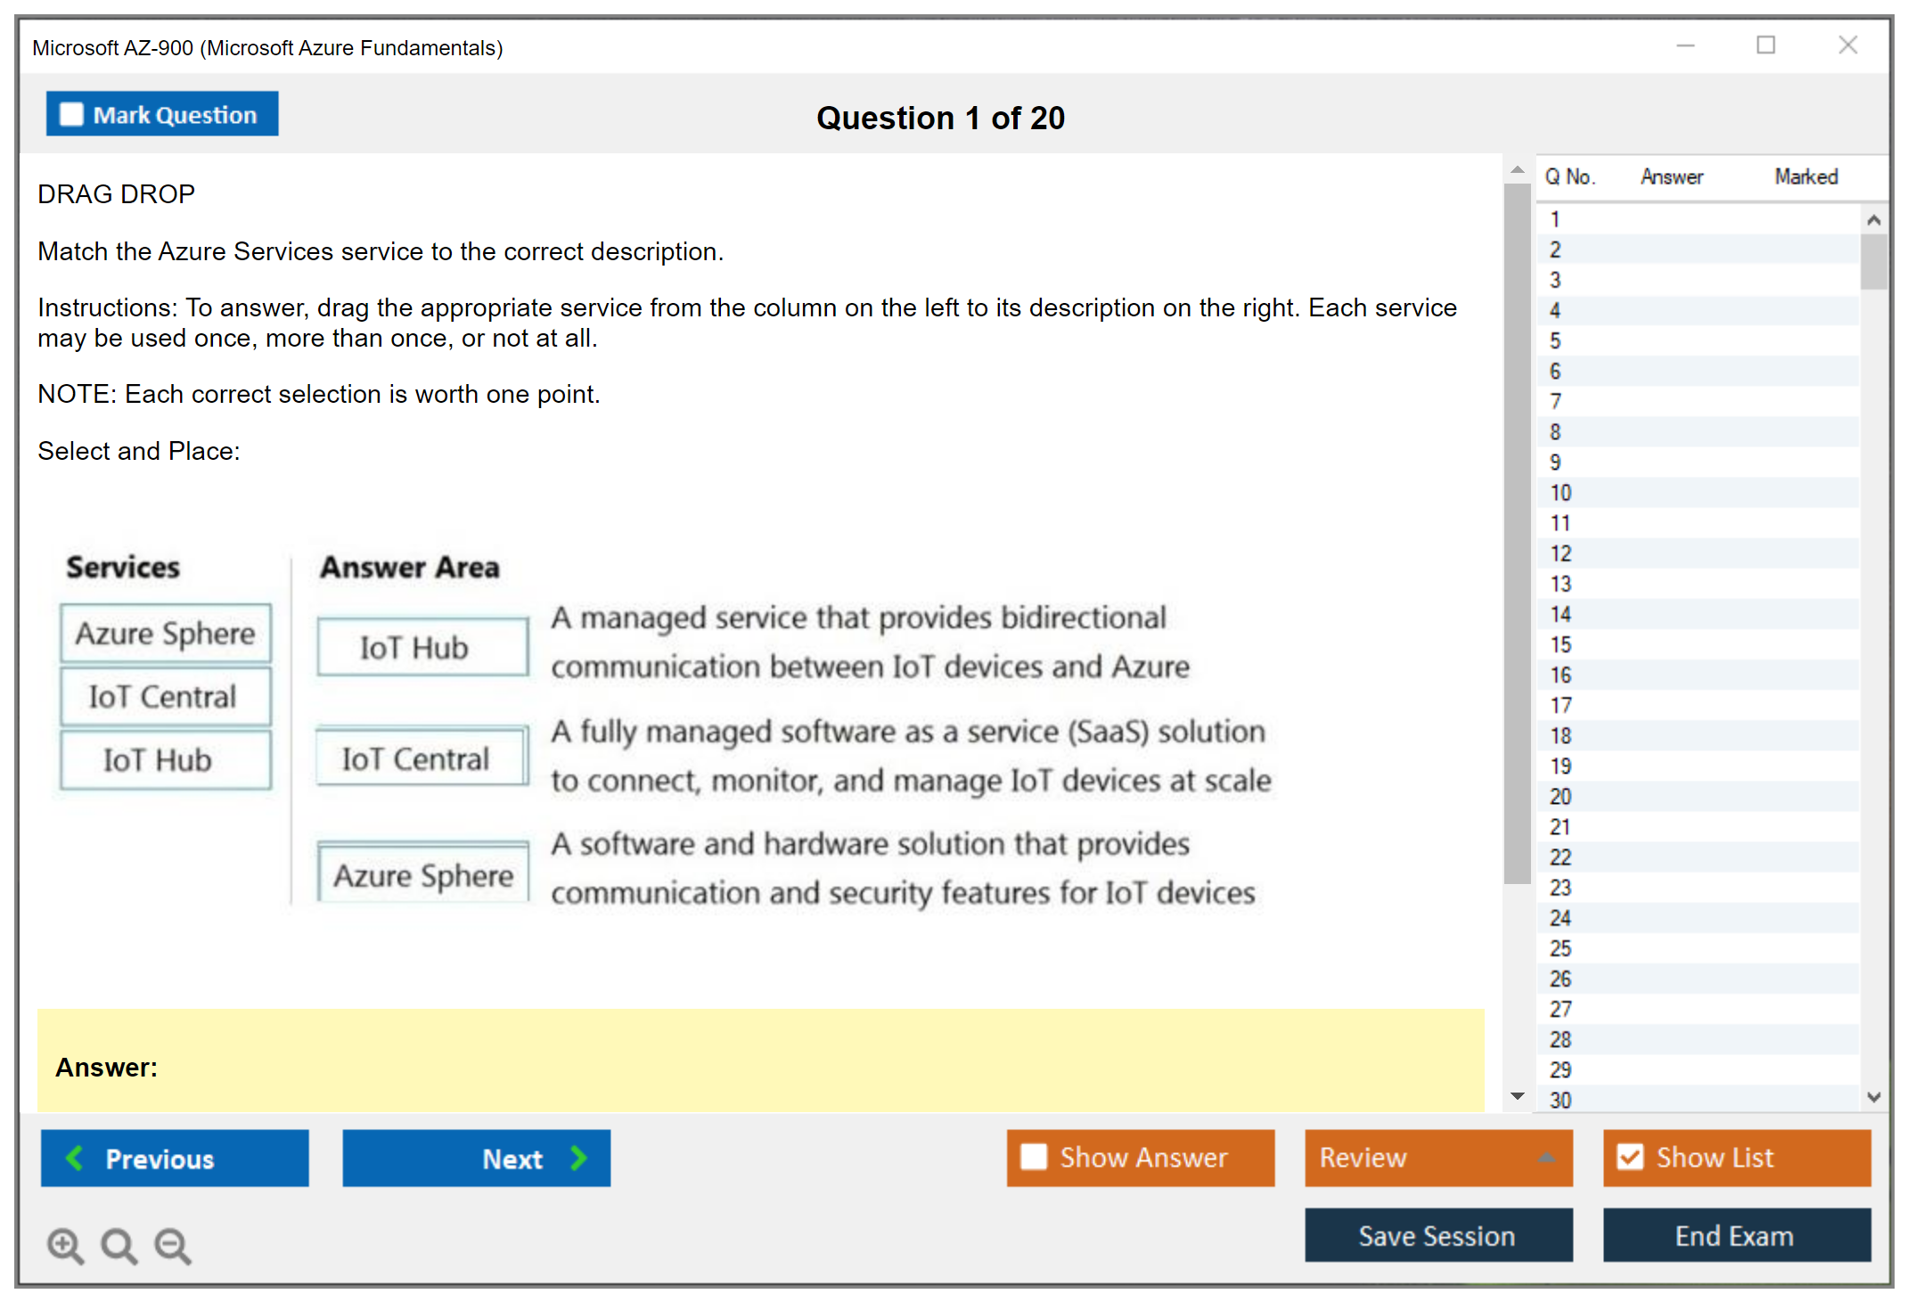The height and width of the screenshot is (1310, 1916).
Task: Click the green left arrow on Previous
Action: pos(75,1158)
